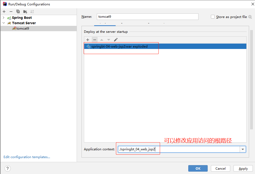Open the help question mark button
The height and width of the screenshot is (174, 255).
pos(8,168)
